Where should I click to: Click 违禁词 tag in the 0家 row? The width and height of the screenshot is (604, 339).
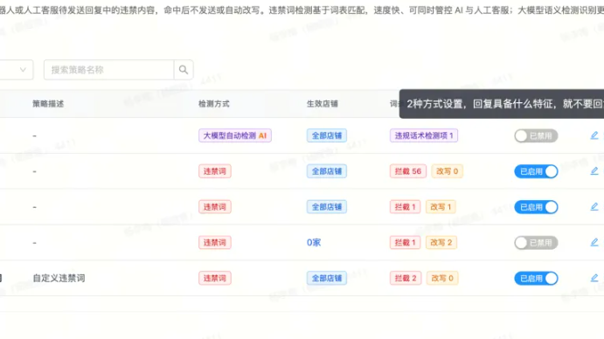214,242
